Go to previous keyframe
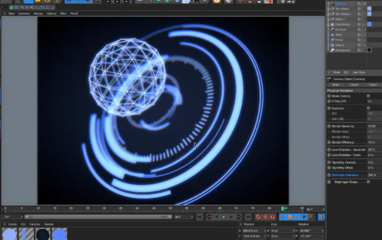 point(209,217)
